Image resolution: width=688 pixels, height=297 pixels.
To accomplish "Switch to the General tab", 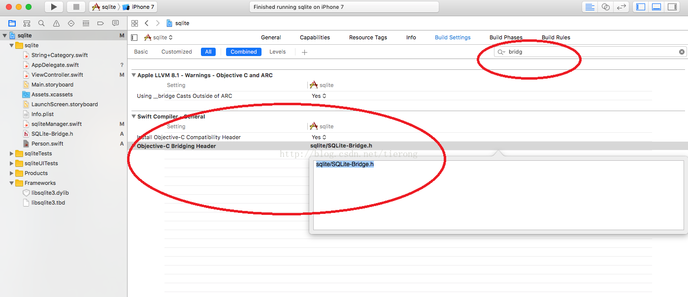I will [x=271, y=37].
